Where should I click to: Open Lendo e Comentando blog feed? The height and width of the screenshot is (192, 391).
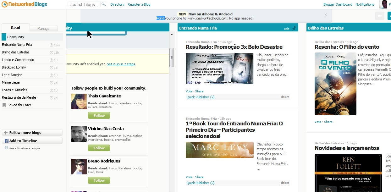point(32,60)
